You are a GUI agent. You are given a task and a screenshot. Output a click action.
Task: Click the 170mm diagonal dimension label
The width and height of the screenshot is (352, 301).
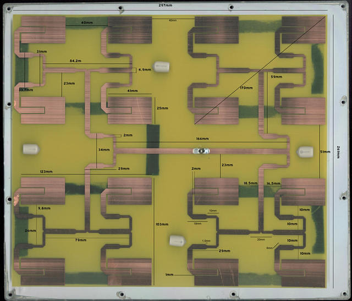pyautogui.click(x=246, y=88)
